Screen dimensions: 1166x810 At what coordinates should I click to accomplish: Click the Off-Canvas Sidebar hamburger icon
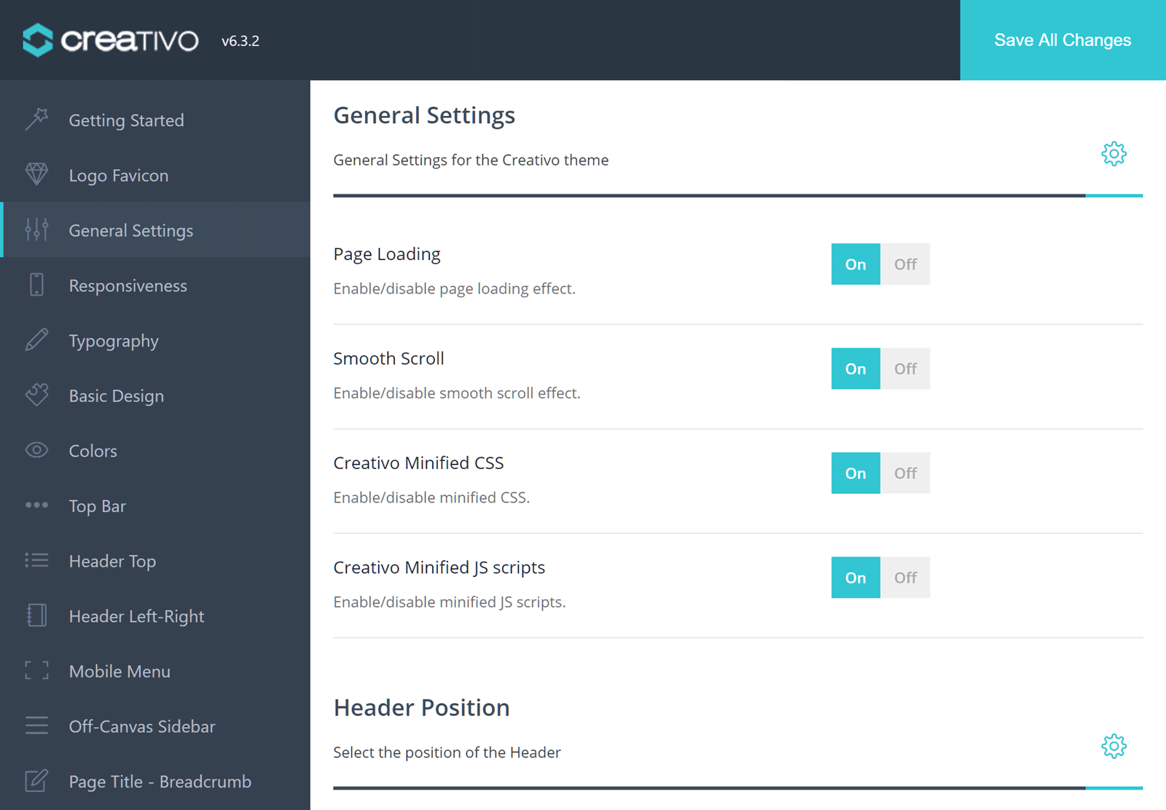point(36,726)
